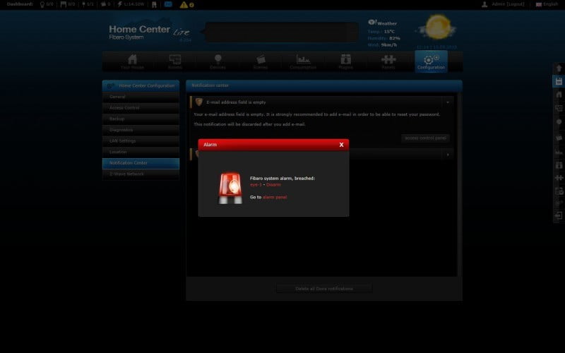Viewport: 565px width, 353px height.
Task: Click the Panels puzzle icon
Action: tap(388, 61)
